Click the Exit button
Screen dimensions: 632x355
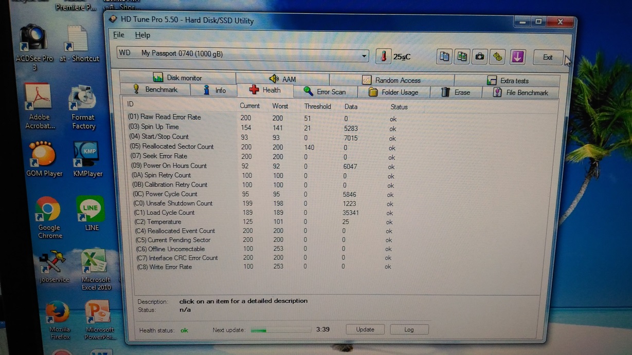coord(547,57)
